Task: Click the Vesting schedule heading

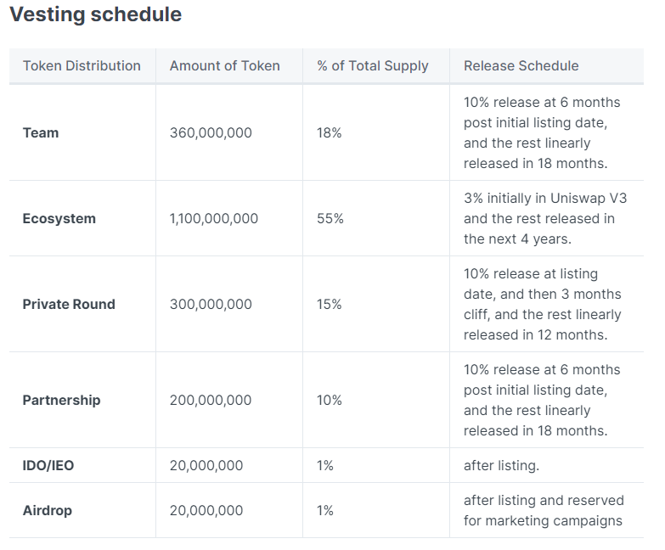Action: tap(95, 14)
